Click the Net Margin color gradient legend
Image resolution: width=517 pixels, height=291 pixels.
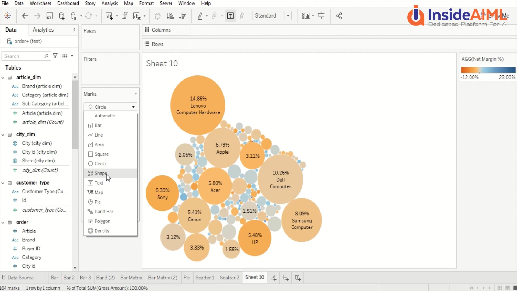point(488,70)
